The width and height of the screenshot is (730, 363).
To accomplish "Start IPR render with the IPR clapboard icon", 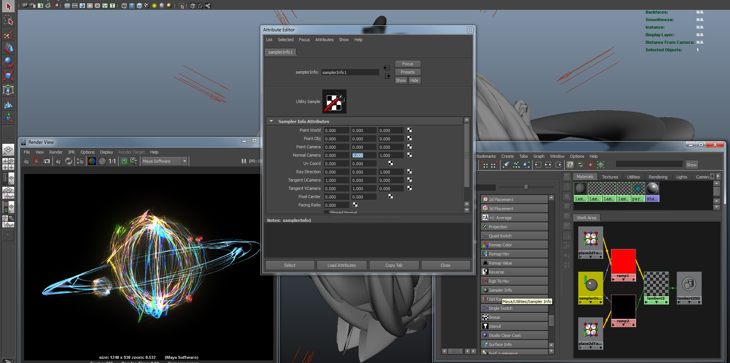I will tap(59, 161).
